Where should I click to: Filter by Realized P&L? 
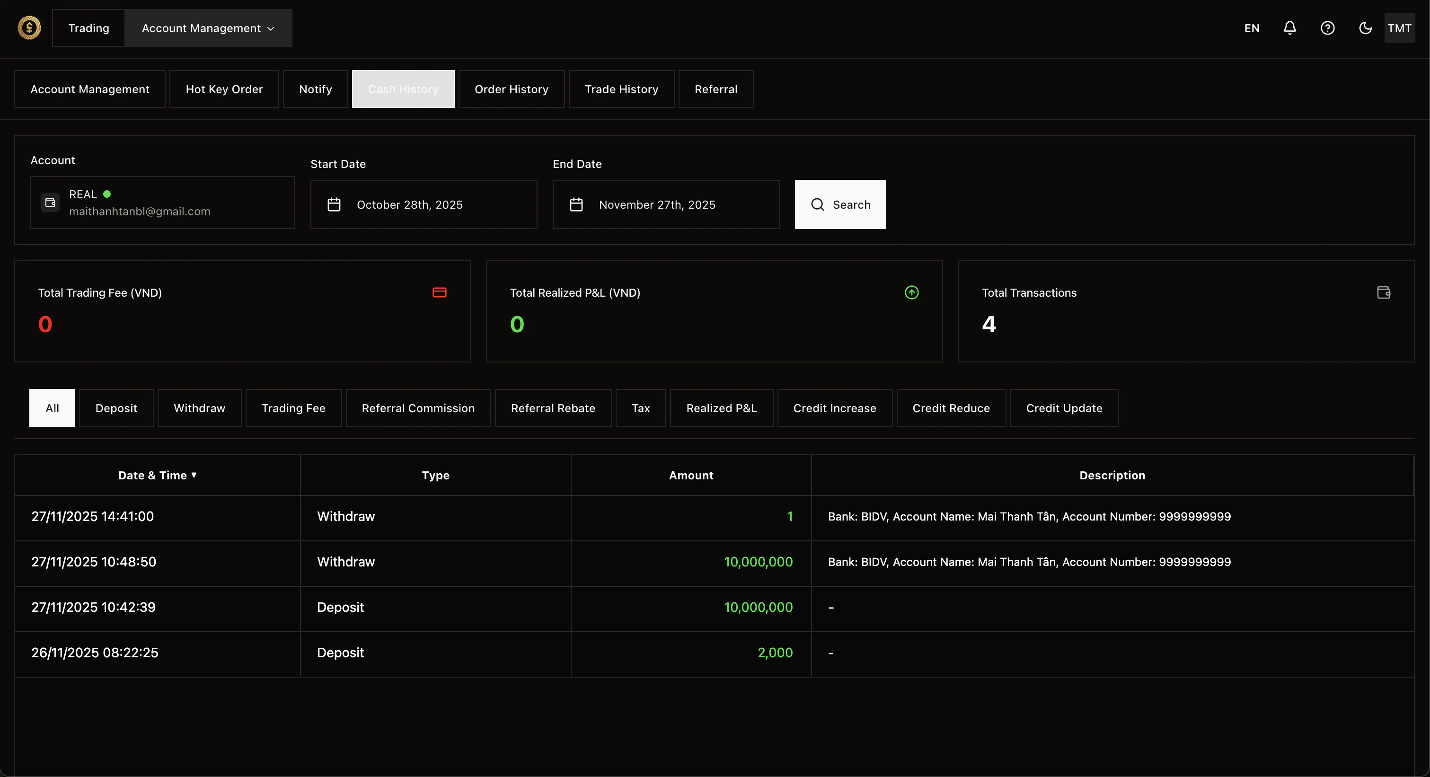(721, 408)
